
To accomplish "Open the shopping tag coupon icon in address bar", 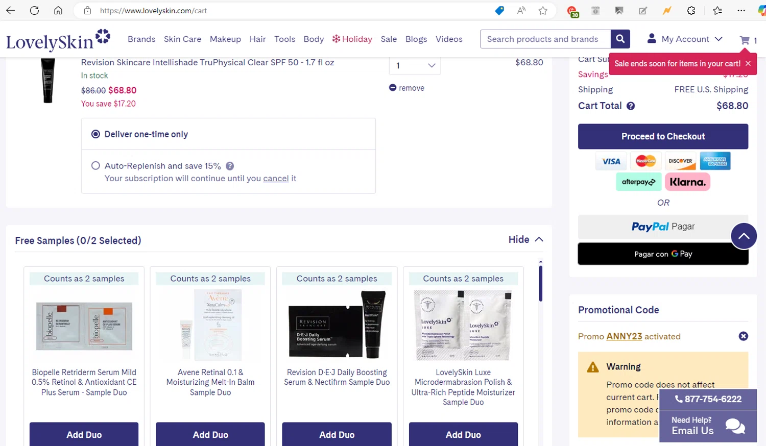I will 499,10.
